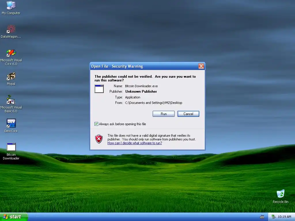Click the red shield warning icon
This screenshot has width=295, height=221.
click(x=99, y=139)
